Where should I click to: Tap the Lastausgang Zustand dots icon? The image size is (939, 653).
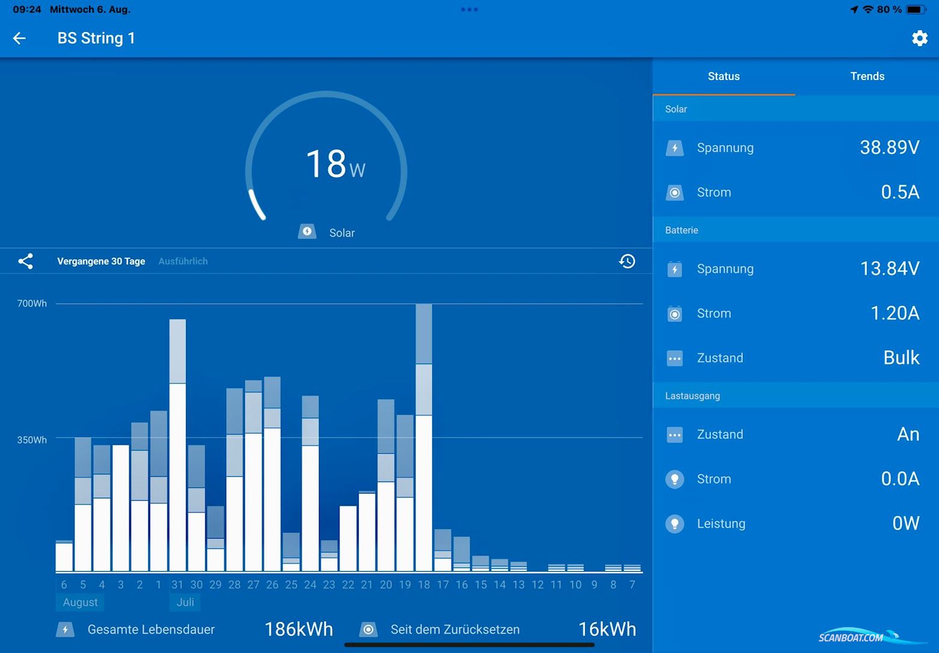tap(675, 435)
